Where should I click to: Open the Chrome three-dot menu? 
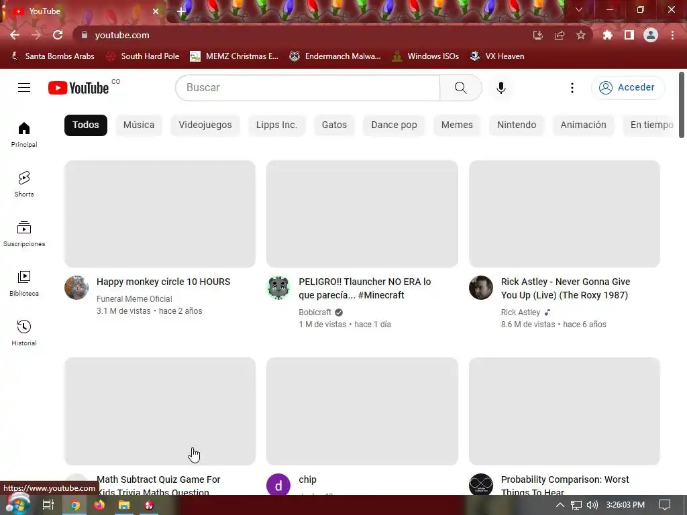672,35
